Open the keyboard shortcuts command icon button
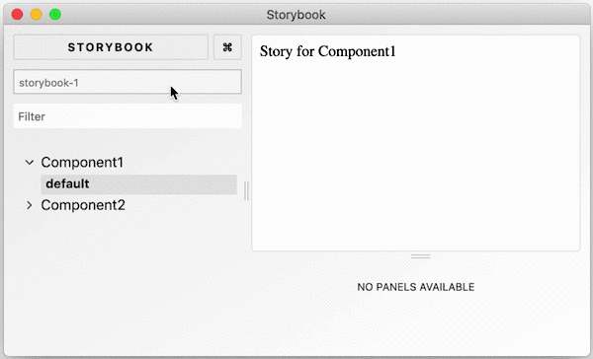Screen dimensions: 593x359 227,47
